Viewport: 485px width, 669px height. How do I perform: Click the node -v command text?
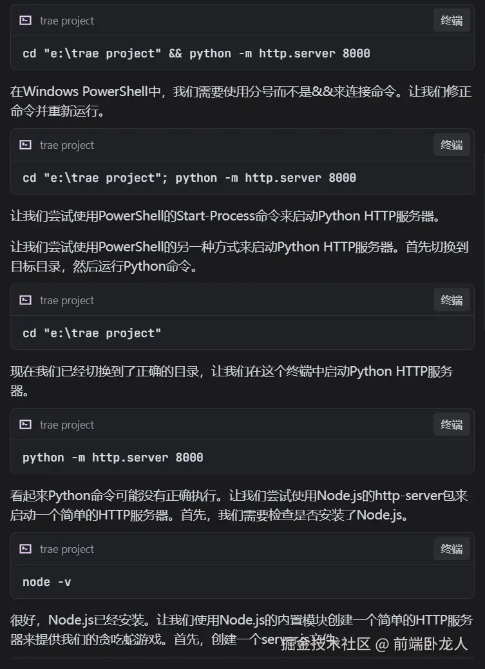(x=47, y=581)
